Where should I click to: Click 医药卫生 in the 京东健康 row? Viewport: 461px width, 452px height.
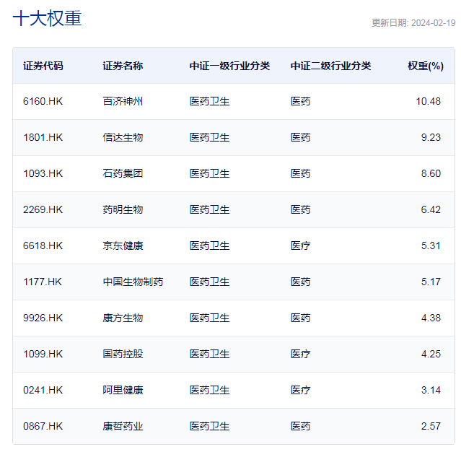[209, 245]
